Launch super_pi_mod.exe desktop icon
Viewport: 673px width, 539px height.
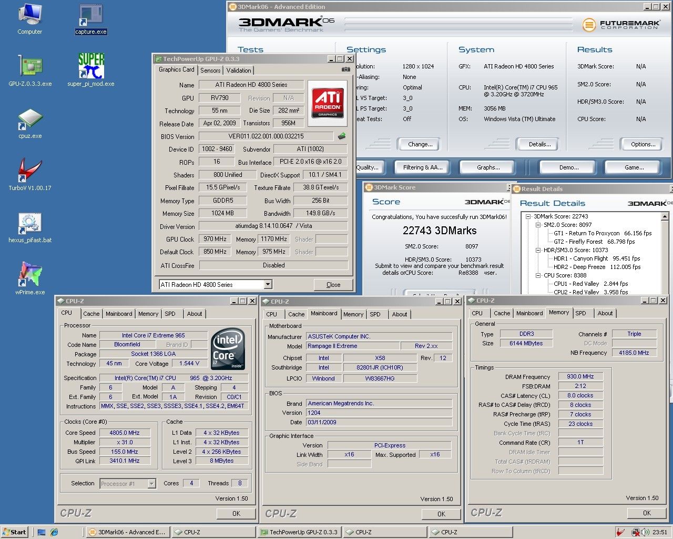(91, 71)
